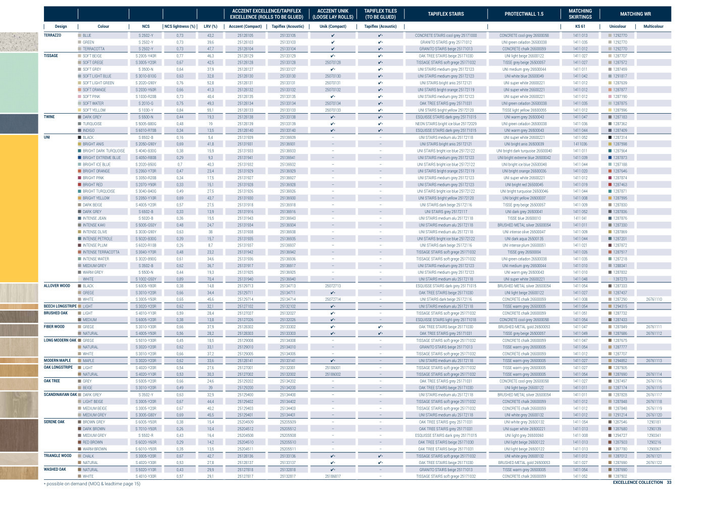Click Unicolour swatch beside code 1287314
This screenshot has width=714, height=505.
[610, 137]
